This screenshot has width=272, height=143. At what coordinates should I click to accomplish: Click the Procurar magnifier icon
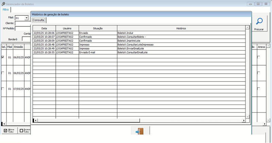(259, 21)
